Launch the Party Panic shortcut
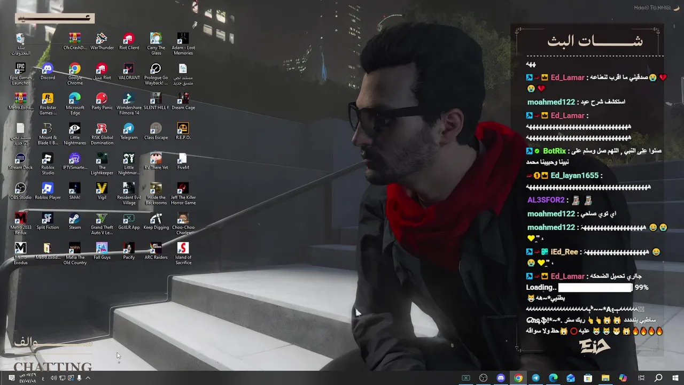This screenshot has height=385, width=684. (x=102, y=101)
